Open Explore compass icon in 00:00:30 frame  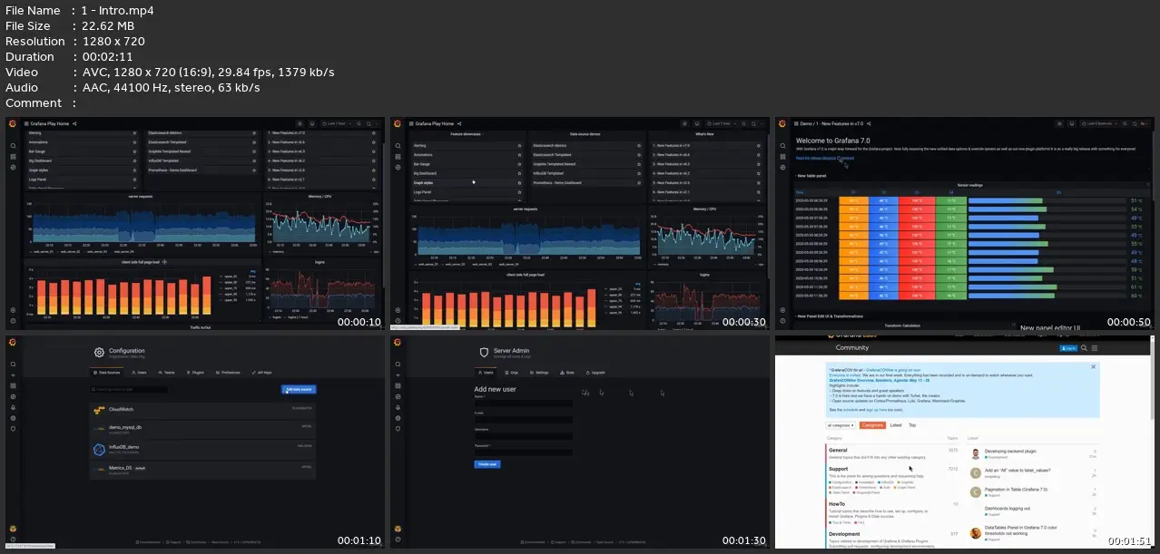tap(398, 168)
